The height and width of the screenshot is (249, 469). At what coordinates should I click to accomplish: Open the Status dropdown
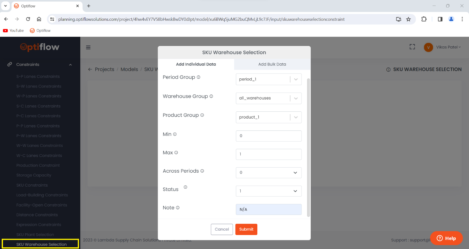click(269, 191)
